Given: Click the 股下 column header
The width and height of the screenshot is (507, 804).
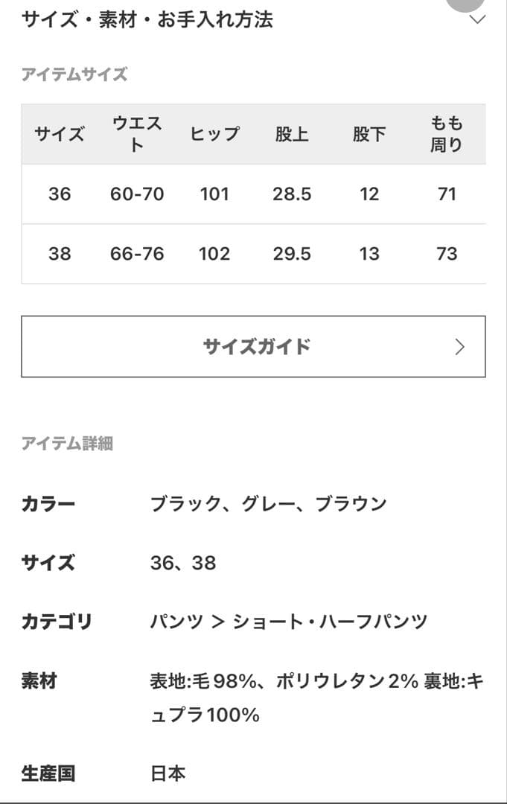Looking at the screenshot, I should (x=368, y=135).
